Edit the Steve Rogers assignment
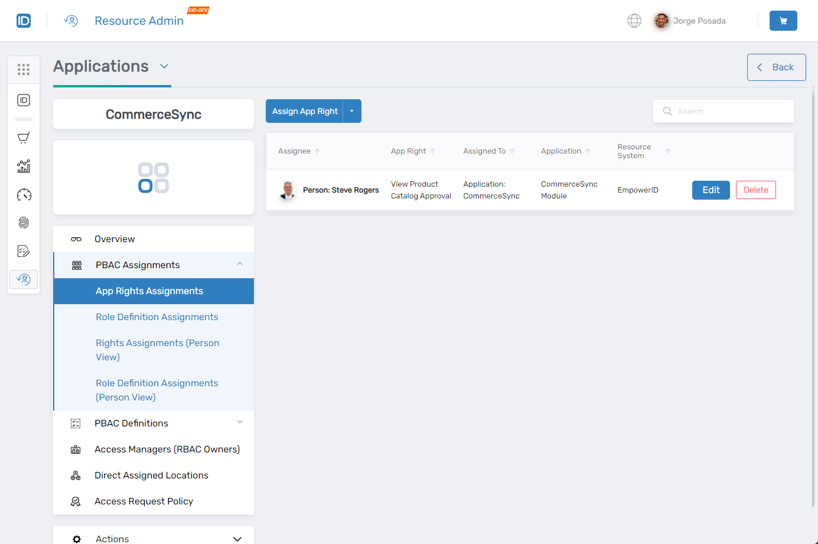Image resolution: width=818 pixels, height=544 pixels. pyautogui.click(x=711, y=190)
